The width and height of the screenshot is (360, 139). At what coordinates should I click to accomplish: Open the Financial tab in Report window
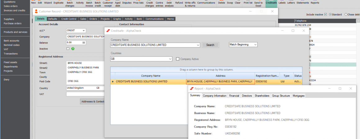click(234, 96)
